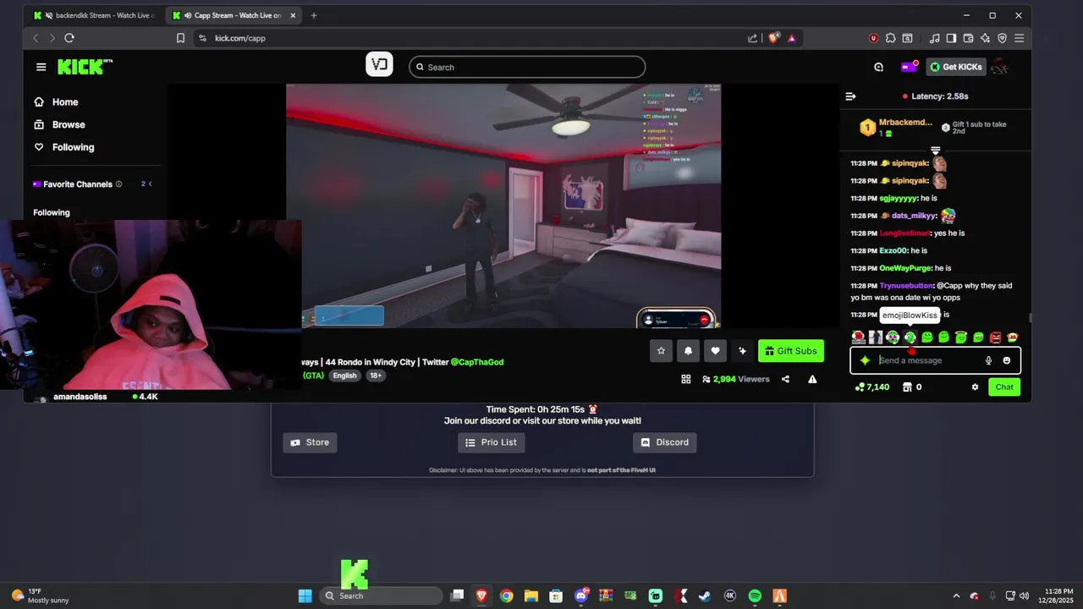The width and height of the screenshot is (1083, 609).
Task: Open the browser extensions puzzle icon
Action: click(x=890, y=38)
